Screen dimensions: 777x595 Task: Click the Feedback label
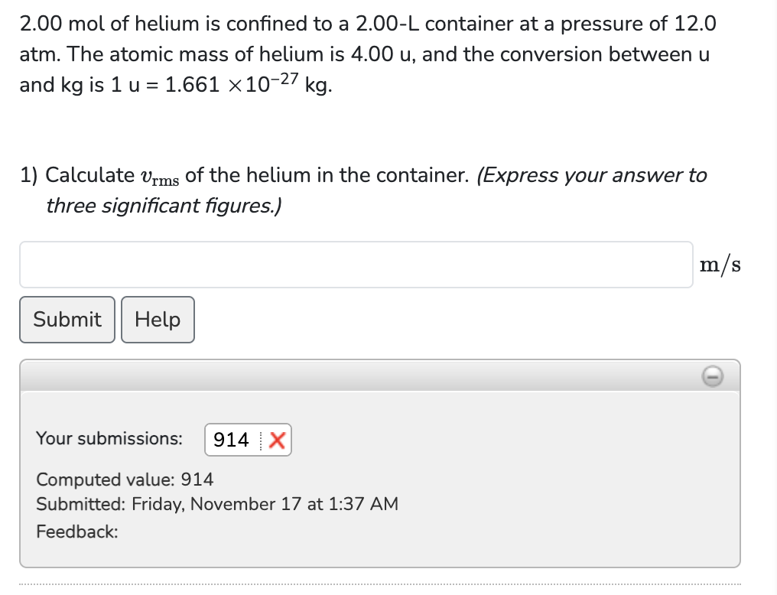coord(76,532)
